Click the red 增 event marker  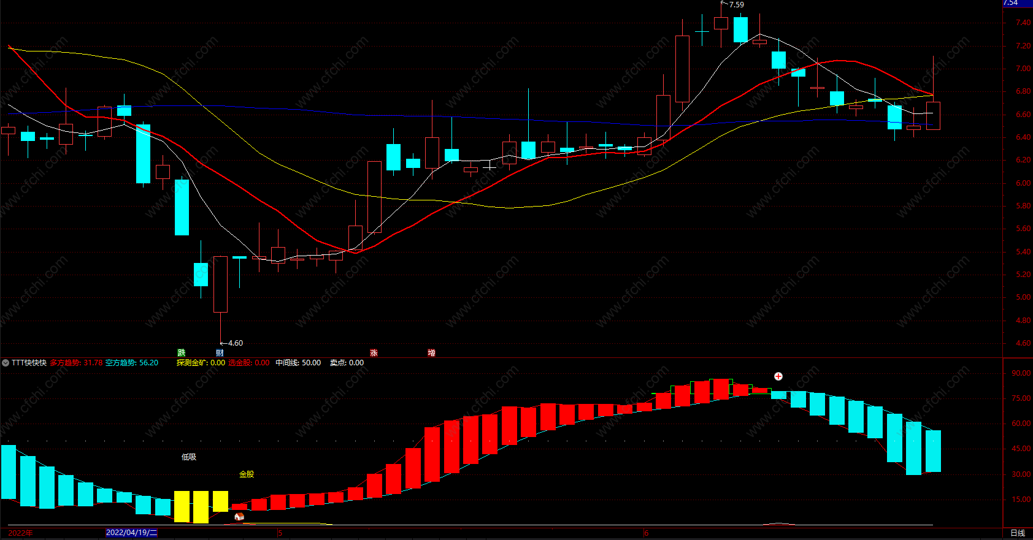(x=431, y=353)
